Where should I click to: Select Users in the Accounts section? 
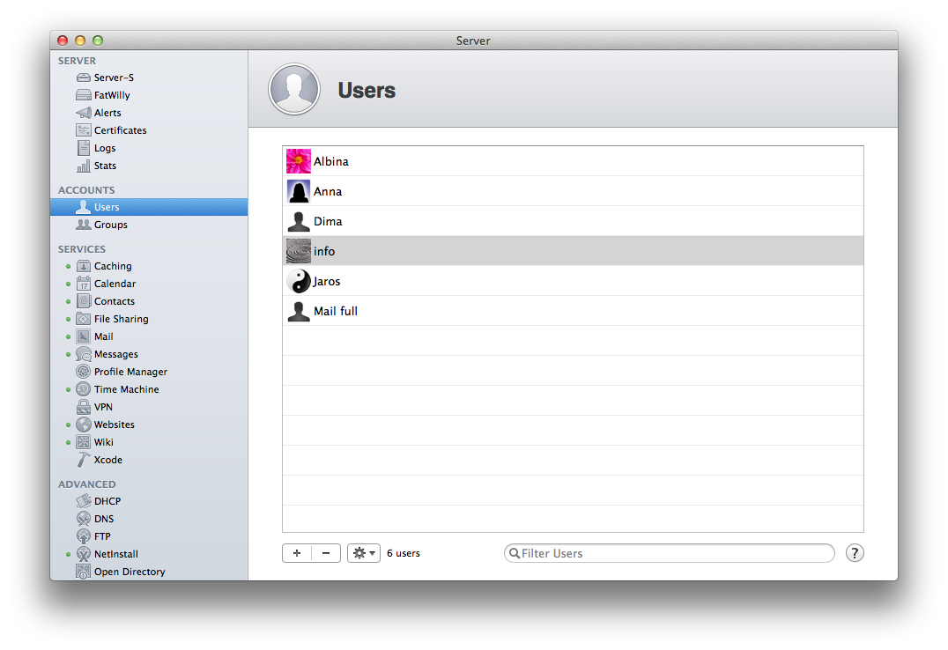[149, 207]
